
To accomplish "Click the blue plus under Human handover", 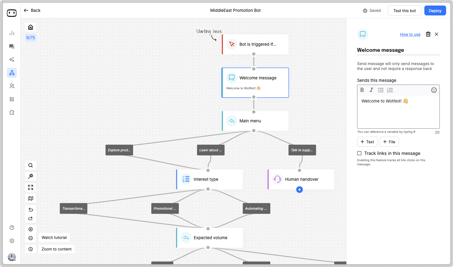I will (x=300, y=190).
